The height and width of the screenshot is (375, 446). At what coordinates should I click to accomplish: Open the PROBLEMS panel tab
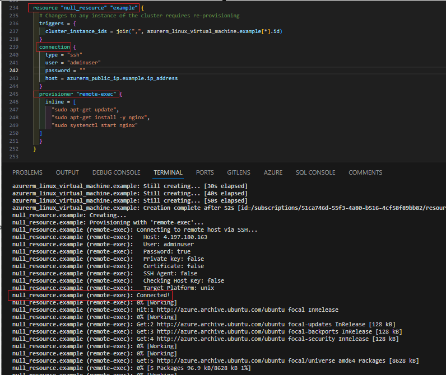(27, 172)
